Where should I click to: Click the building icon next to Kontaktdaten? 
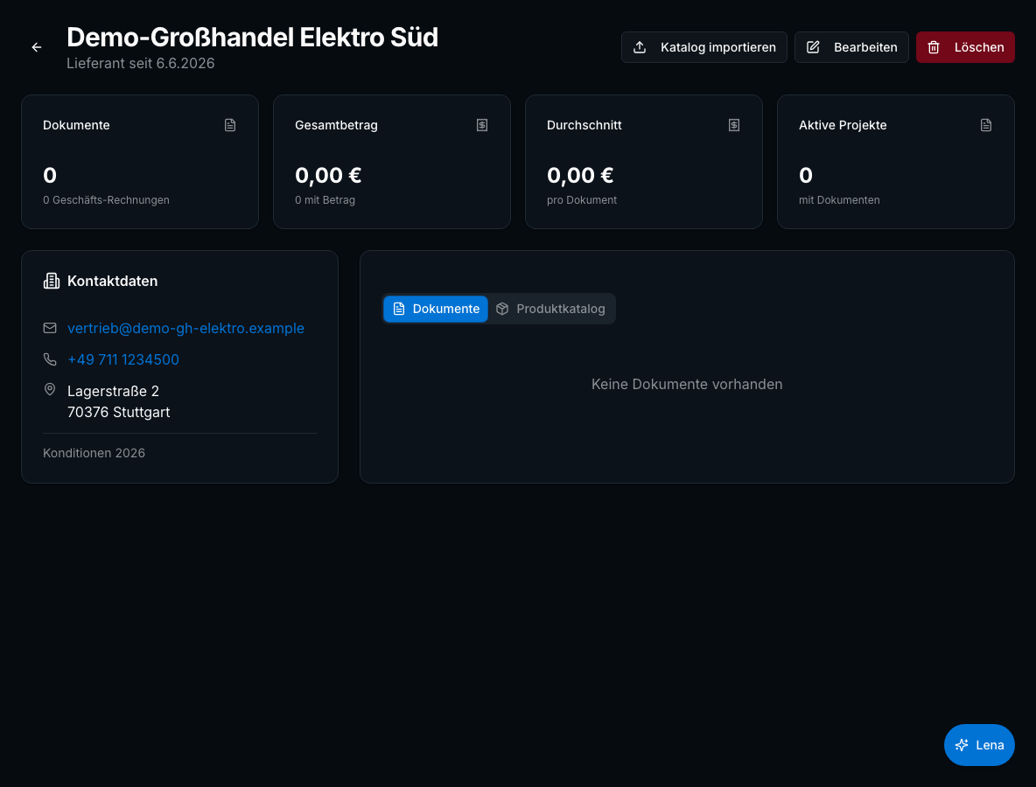coord(52,282)
